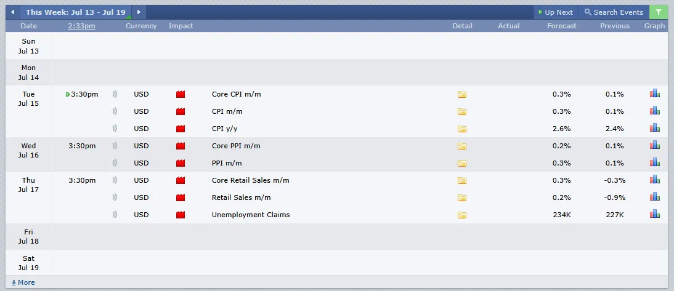Select Core Retail Sales m/m event
Screen dimensions: 674x291
point(251,180)
